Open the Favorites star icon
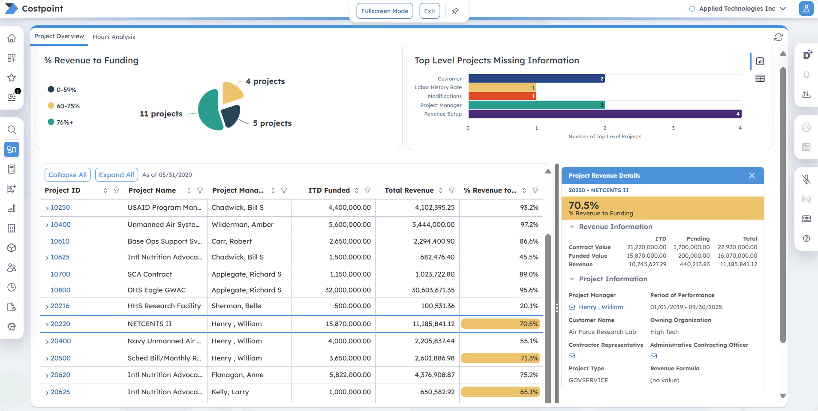 coord(12,77)
